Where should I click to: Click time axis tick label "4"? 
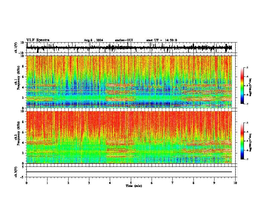click(110, 183)
